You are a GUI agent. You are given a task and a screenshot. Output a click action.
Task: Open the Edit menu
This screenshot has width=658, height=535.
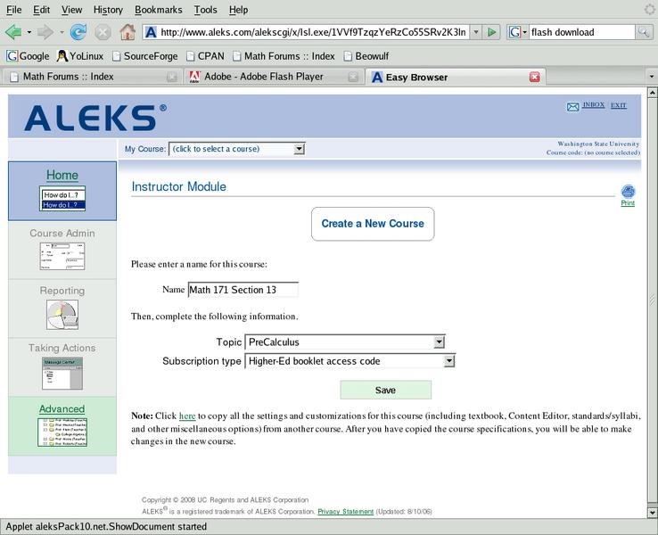[x=42, y=10]
